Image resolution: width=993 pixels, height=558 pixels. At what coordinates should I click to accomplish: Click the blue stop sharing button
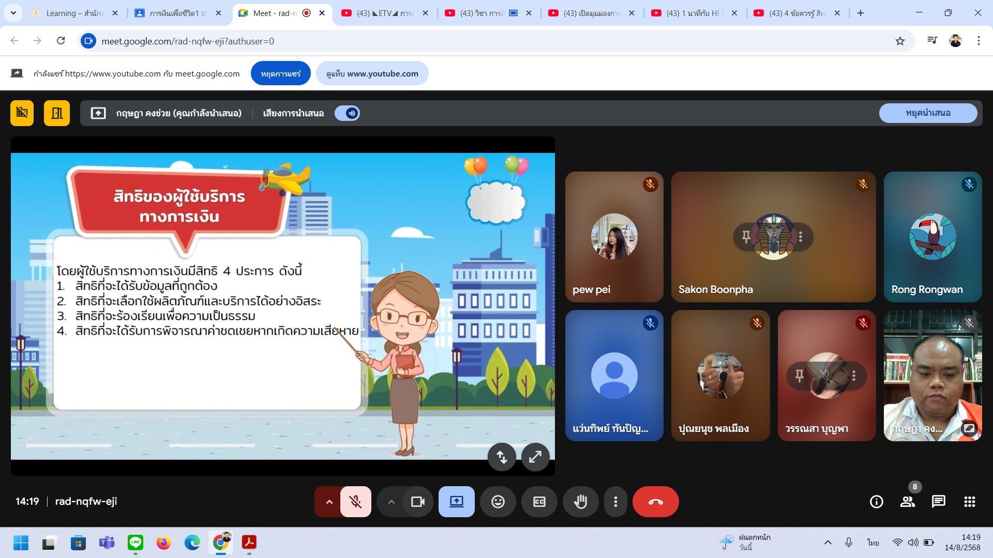coord(280,73)
